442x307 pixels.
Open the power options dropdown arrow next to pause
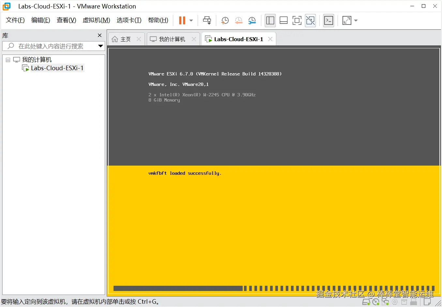tap(191, 21)
